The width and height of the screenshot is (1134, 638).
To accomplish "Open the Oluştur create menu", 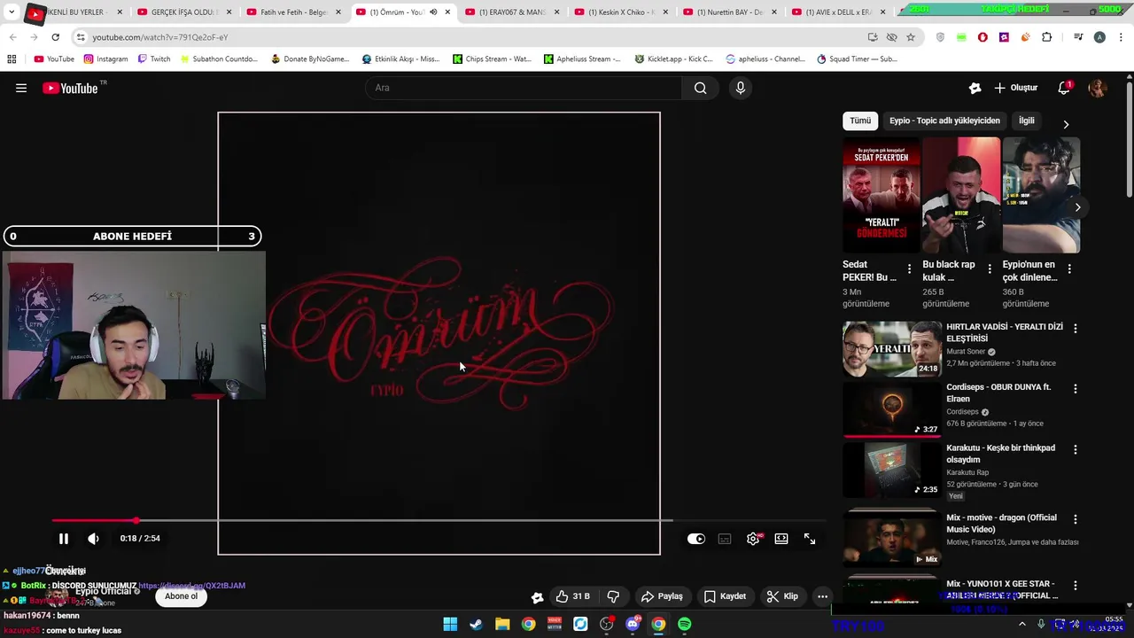I will [1016, 88].
